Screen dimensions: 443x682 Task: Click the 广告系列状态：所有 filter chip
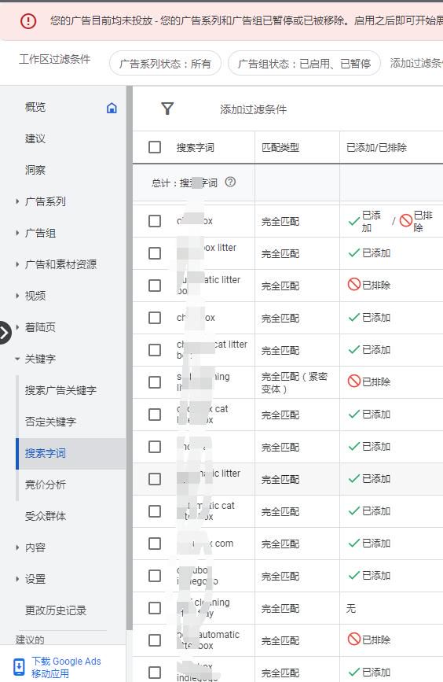pos(165,64)
